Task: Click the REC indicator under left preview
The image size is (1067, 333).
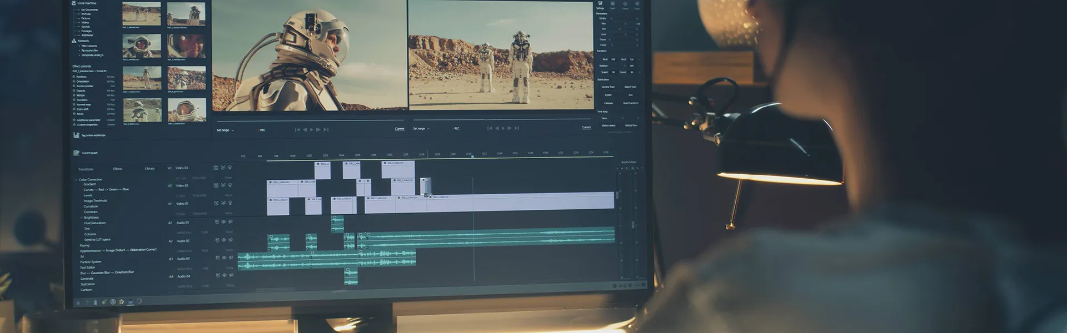Action: pos(262,130)
